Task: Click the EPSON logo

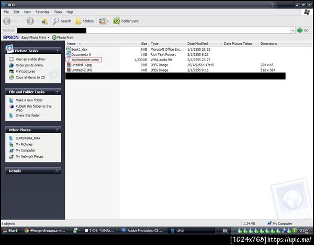Action: (11, 38)
